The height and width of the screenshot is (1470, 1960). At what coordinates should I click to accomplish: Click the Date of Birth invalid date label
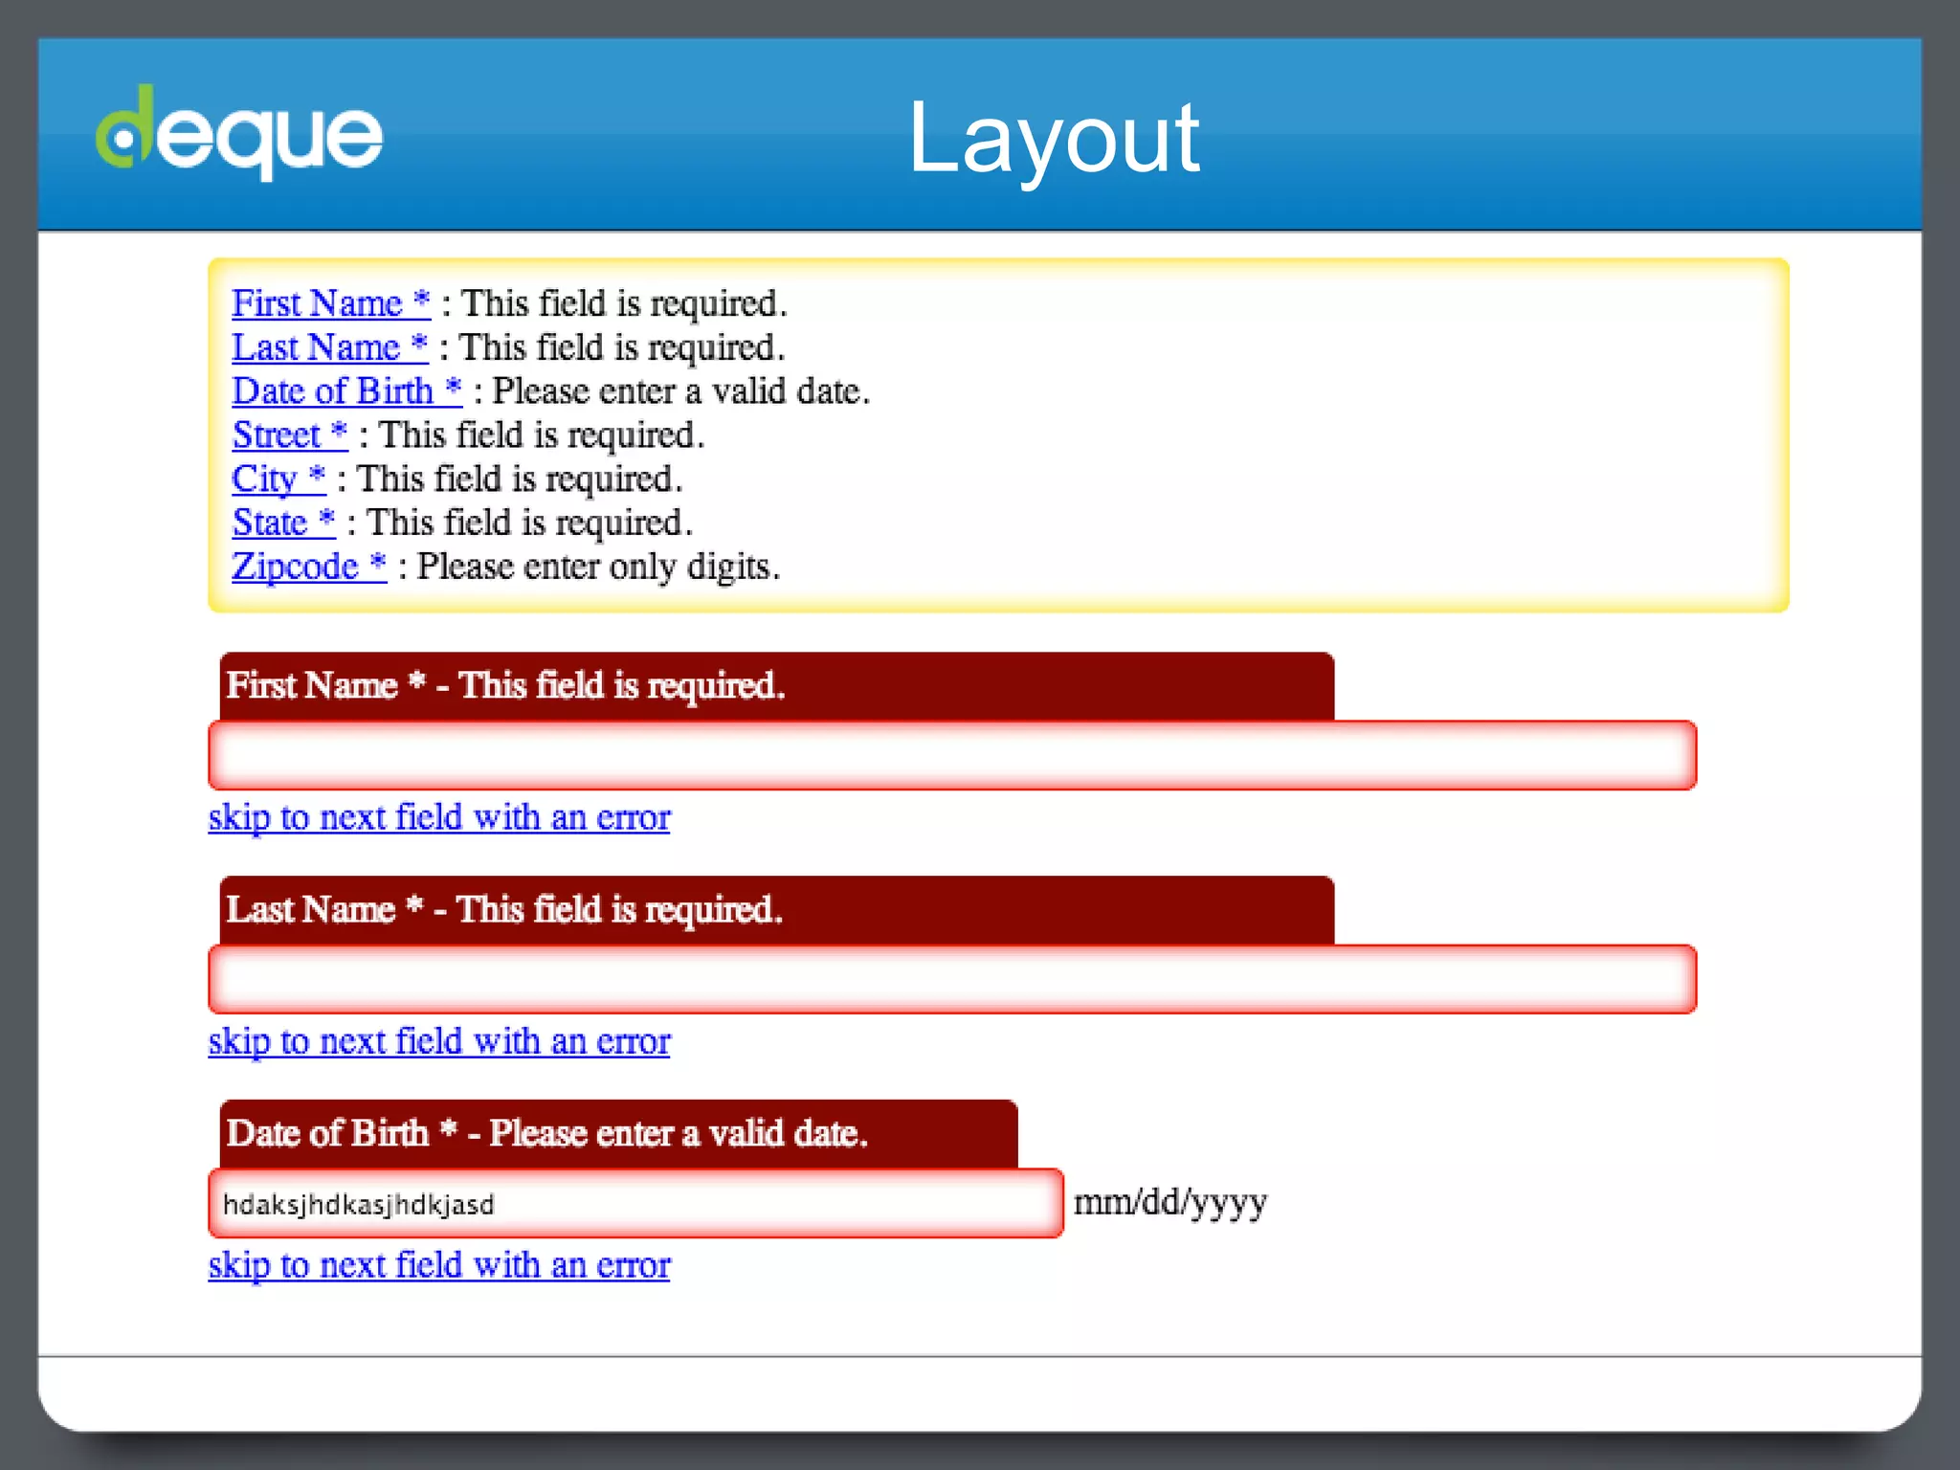546,1134
